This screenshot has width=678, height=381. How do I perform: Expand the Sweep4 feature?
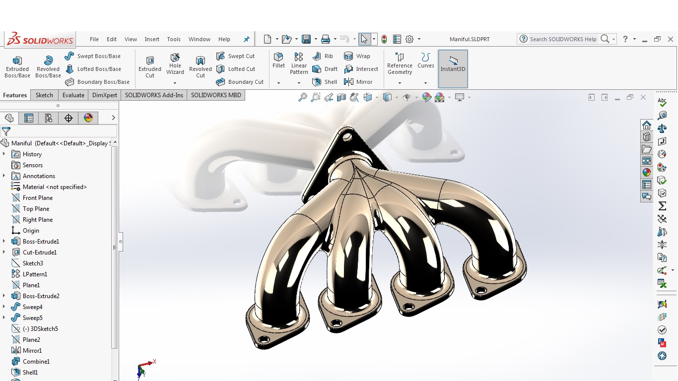[4, 307]
